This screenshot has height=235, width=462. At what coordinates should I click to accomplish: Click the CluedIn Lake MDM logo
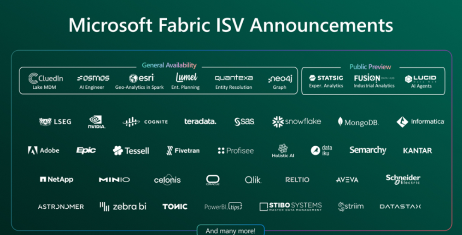tap(45, 78)
